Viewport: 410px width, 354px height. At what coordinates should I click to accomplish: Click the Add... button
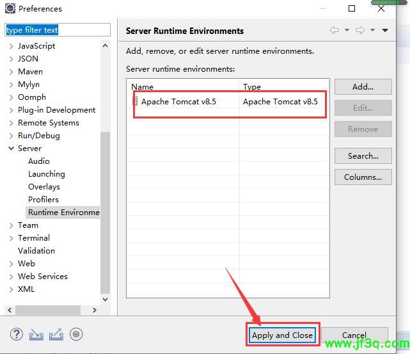coord(363,87)
